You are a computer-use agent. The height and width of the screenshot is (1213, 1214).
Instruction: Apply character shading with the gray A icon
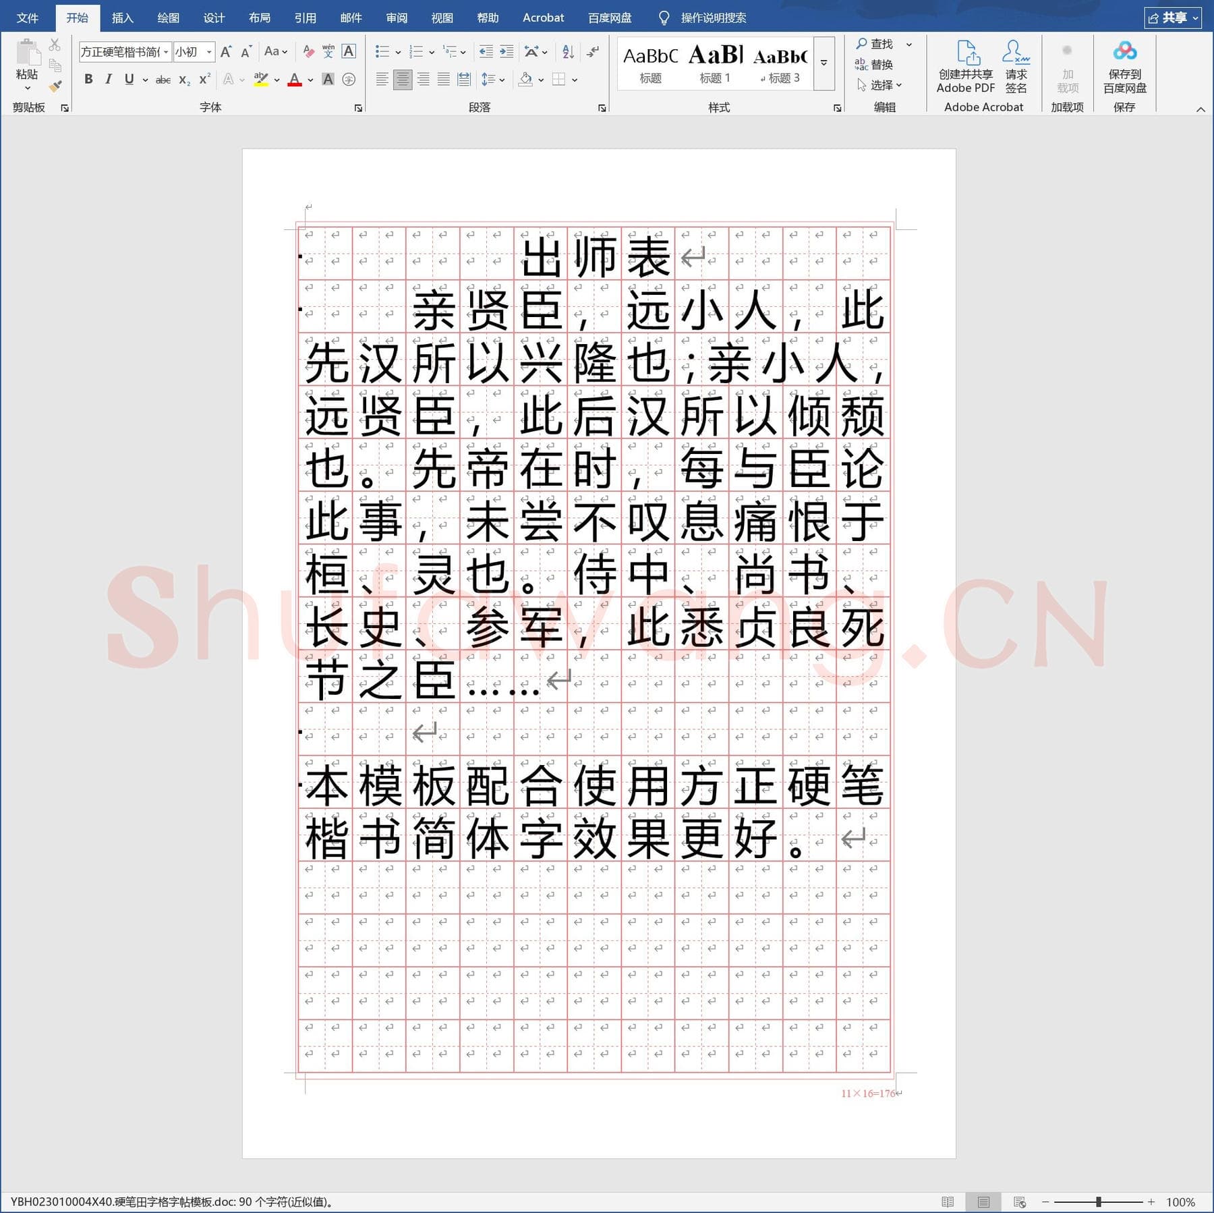pos(328,80)
